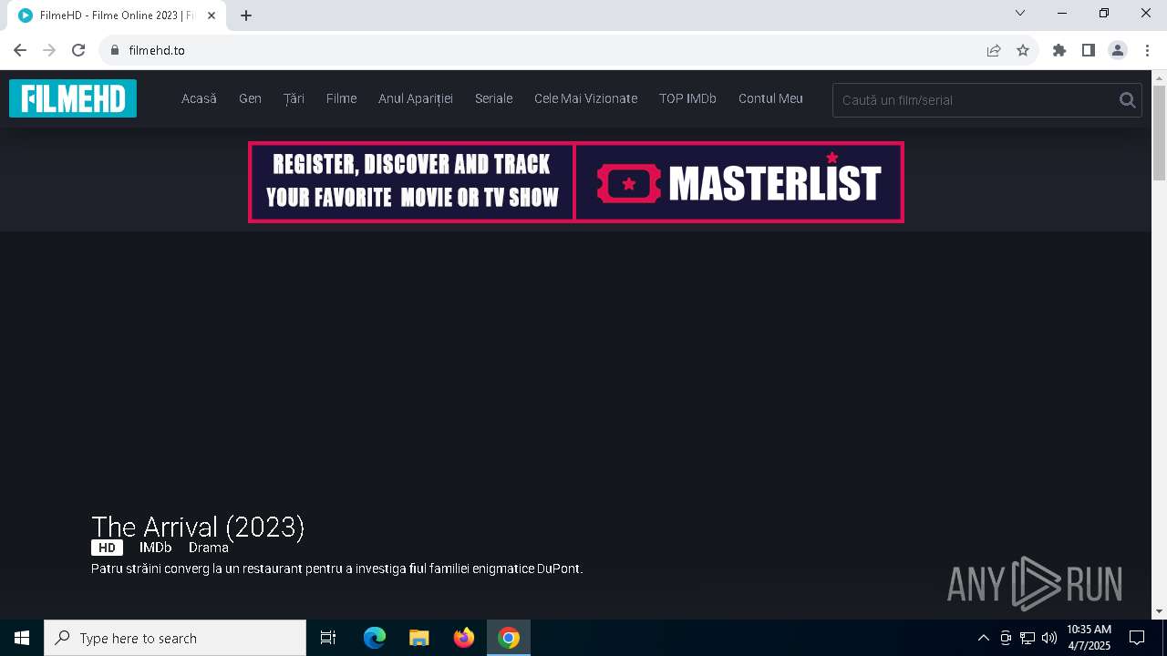Bookmark this tab star icon
The height and width of the screenshot is (656, 1167).
(x=1023, y=50)
